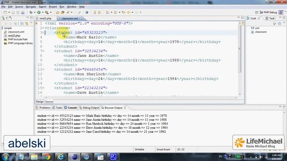Click the Next Annotation toolbar icon

[108, 13]
